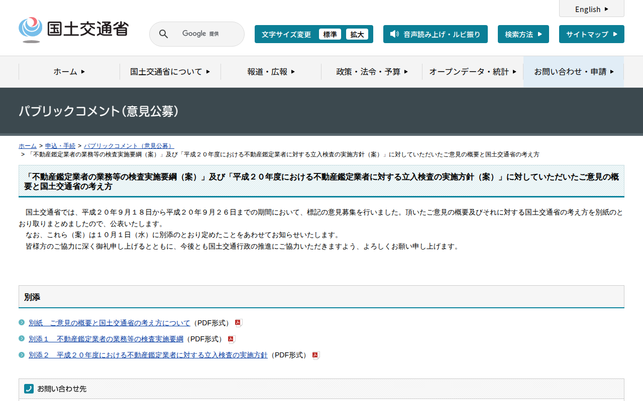Open 報道・広報 navigation item
Viewport: 643px width, 401px height.
click(271, 72)
